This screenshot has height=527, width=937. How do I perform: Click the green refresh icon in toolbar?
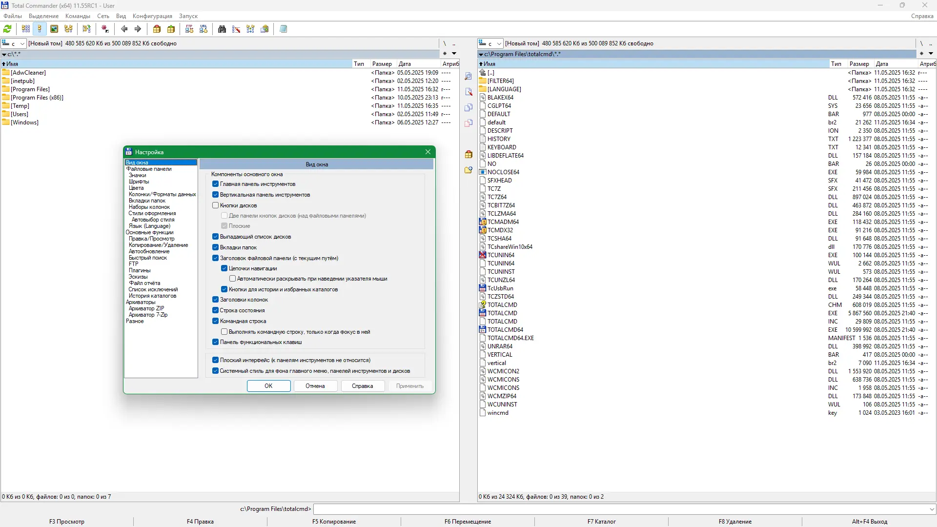[7, 29]
